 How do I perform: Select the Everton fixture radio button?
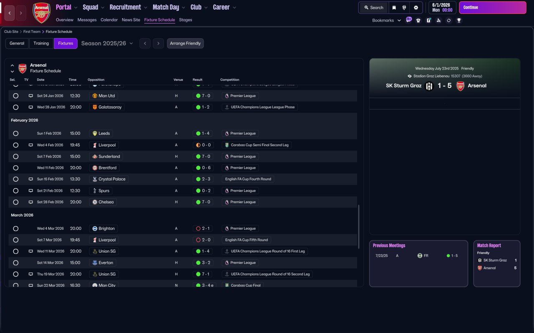[x=16, y=263]
